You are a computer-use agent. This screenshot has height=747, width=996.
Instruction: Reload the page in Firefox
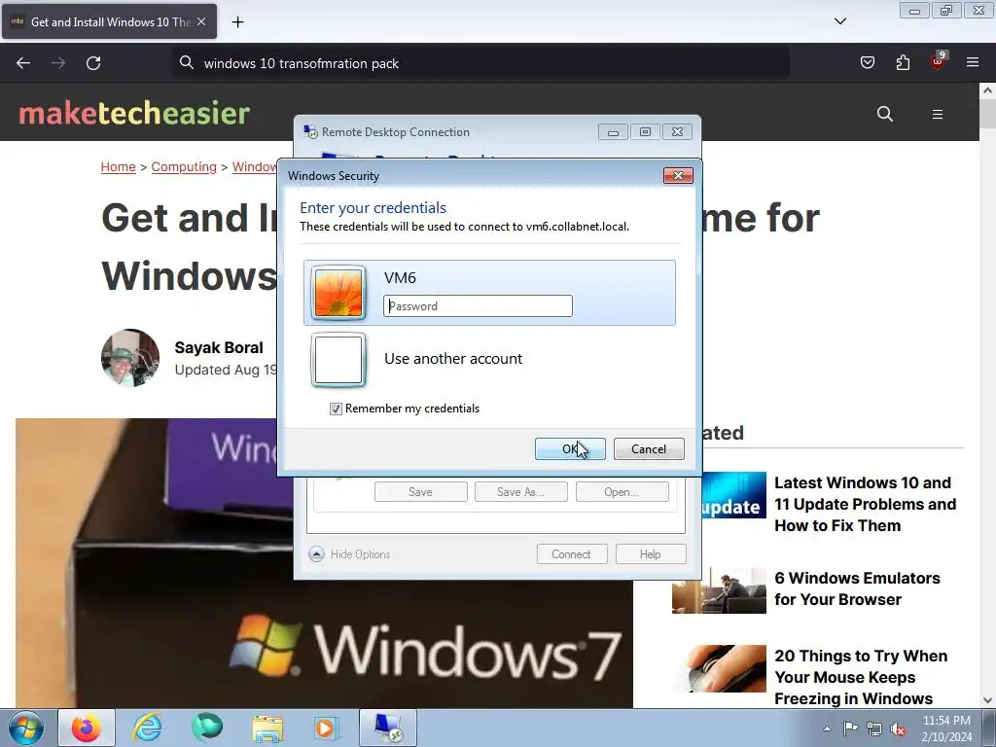(x=93, y=63)
